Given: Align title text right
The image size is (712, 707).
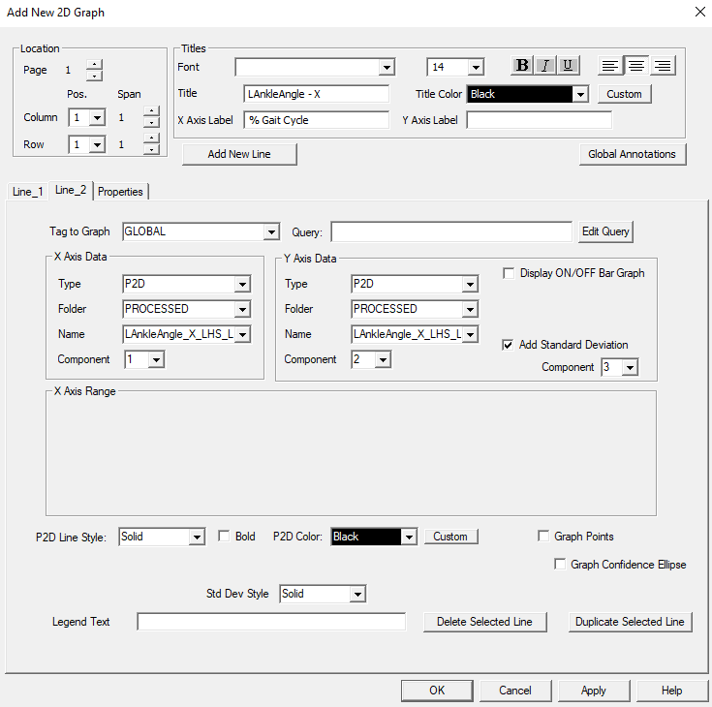Looking at the screenshot, I should click(663, 66).
